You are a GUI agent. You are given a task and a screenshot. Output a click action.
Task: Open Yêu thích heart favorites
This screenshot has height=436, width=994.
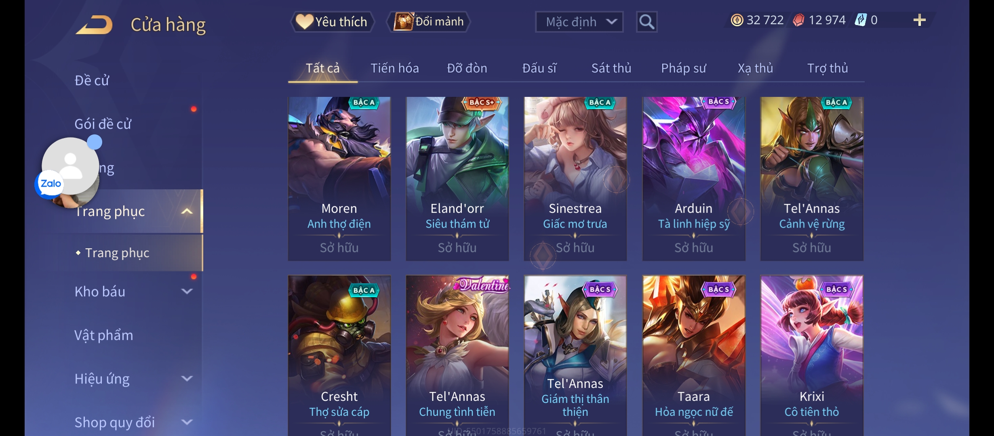[332, 22]
